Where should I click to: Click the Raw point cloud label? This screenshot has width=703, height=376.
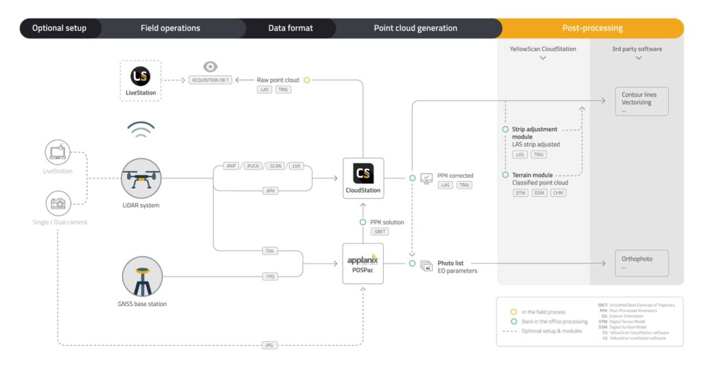pyautogui.click(x=277, y=80)
